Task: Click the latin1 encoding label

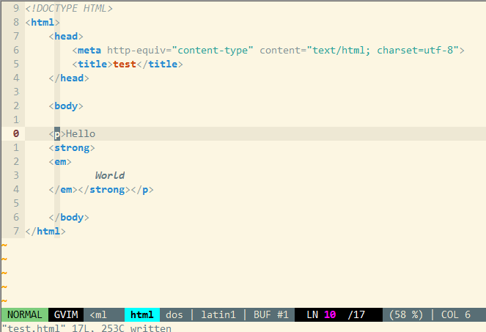Action: [218, 314]
